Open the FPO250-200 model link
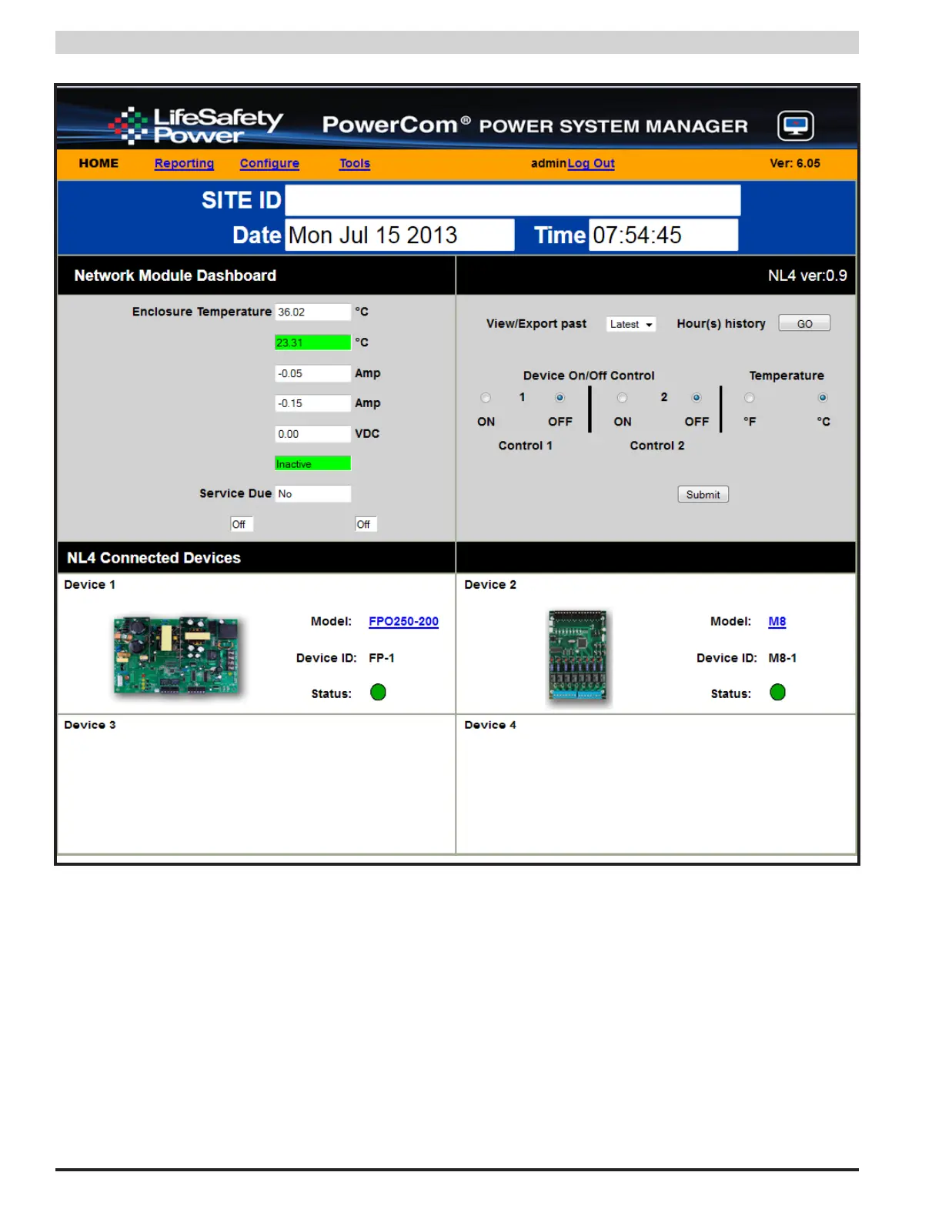This screenshot has height=1219, width=942. pos(403,621)
